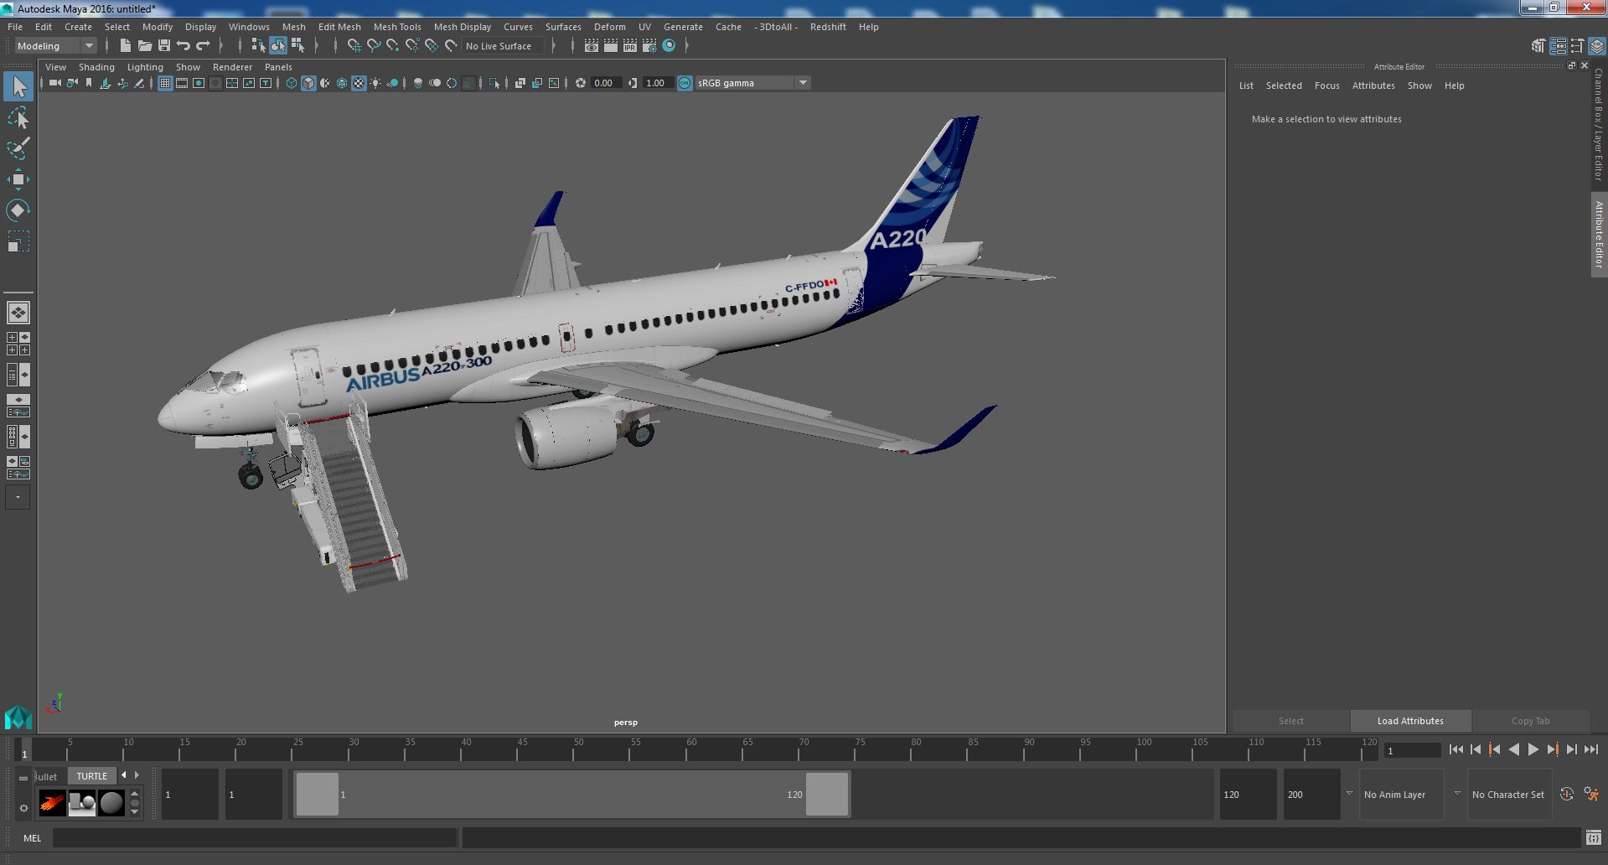Open the Modeling menu set dropdown
Screen dimensions: 1608x865
[x=55, y=46]
